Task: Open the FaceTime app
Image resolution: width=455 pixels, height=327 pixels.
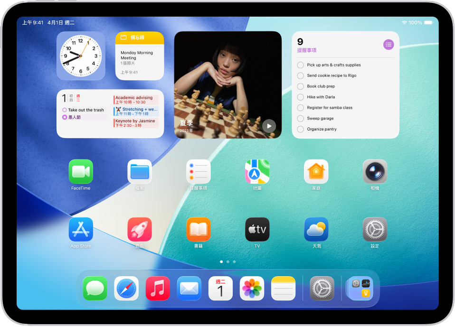Action: click(81, 172)
